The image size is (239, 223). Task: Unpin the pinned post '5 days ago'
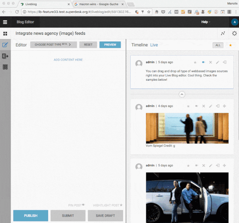pos(204,62)
